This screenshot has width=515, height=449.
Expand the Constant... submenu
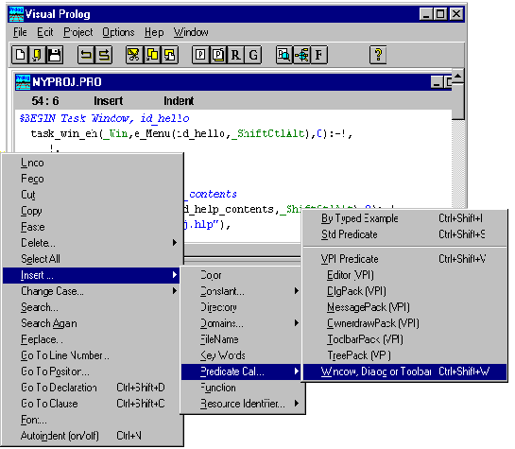[241, 291]
